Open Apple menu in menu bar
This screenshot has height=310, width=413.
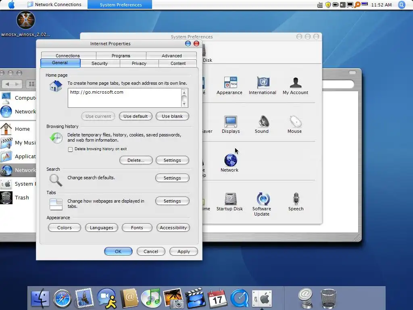11,5
